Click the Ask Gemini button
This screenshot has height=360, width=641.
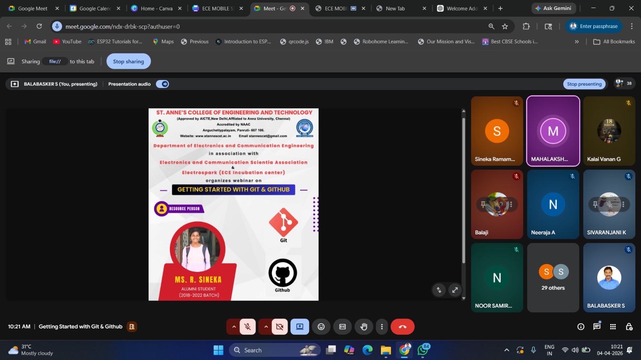[x=554, y=8]
